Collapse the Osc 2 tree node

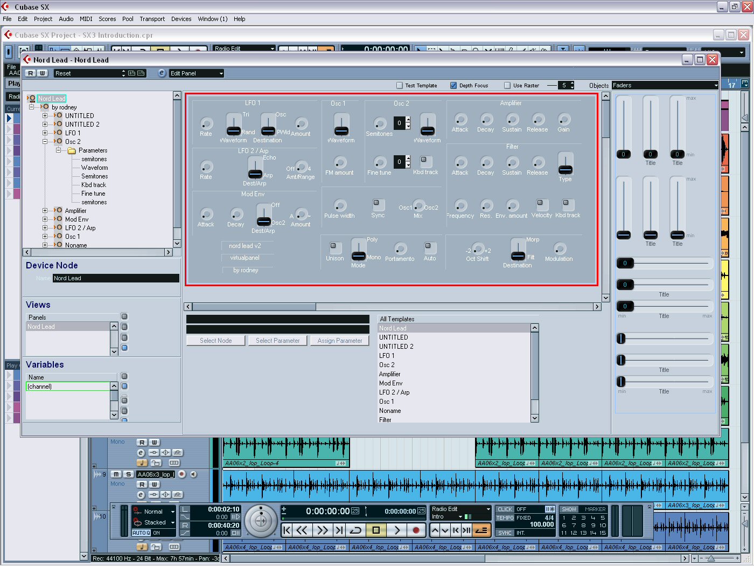coord(45,142)
